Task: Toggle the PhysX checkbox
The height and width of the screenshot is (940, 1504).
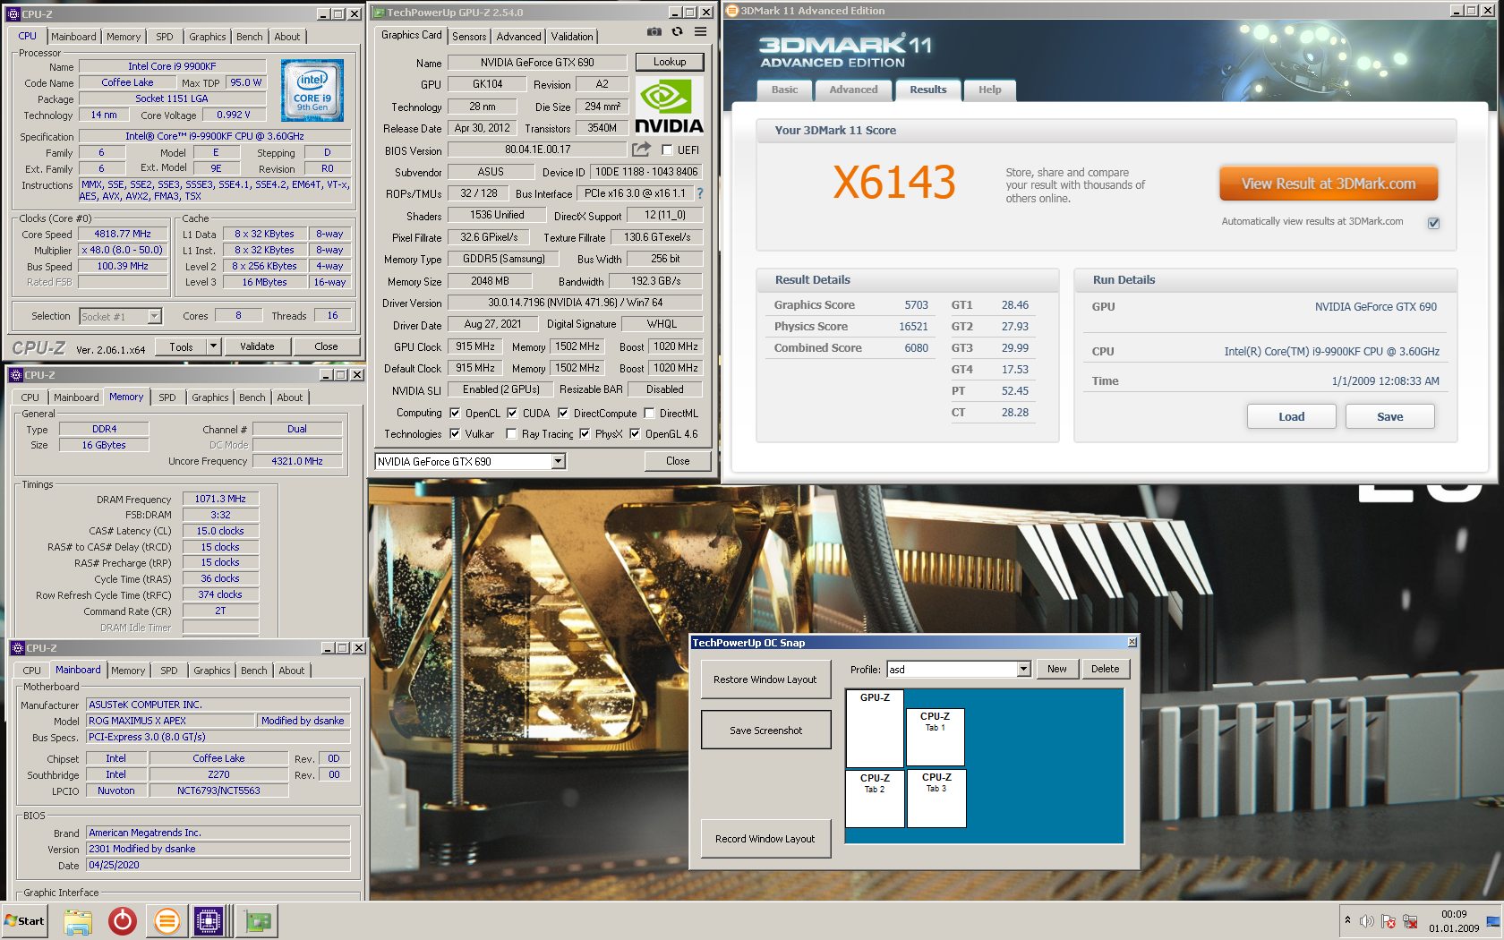Action: click(585, 433)
